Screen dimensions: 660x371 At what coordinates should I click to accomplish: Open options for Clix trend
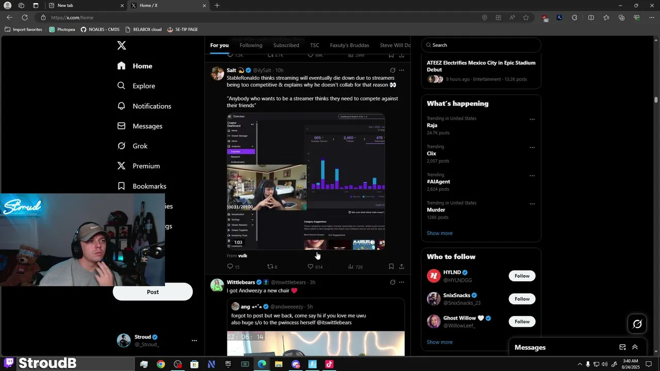pos(532,147)
